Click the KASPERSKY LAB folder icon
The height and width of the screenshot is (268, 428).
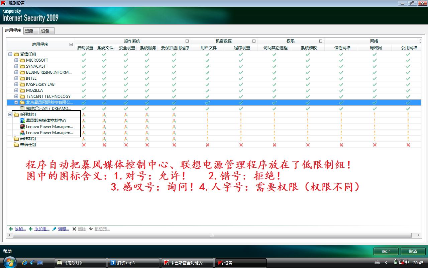[22, 84]
